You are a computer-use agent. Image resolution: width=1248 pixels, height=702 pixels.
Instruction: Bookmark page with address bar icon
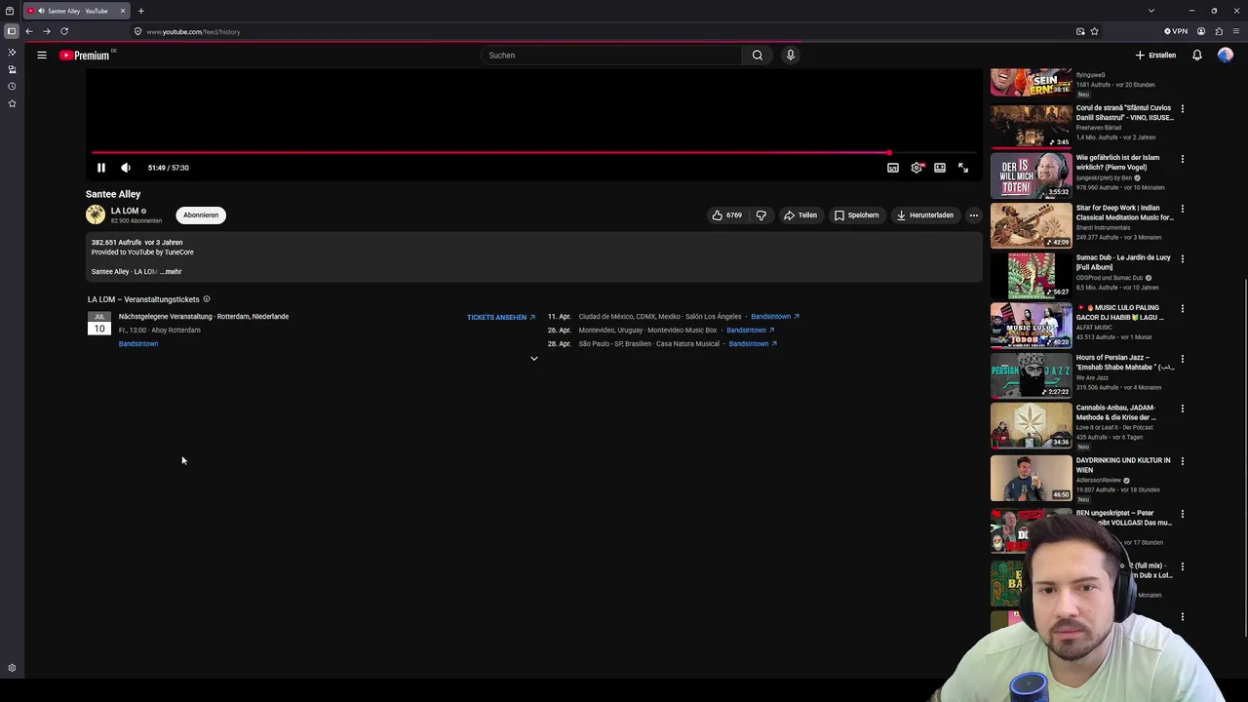(x=1094, y=31)
